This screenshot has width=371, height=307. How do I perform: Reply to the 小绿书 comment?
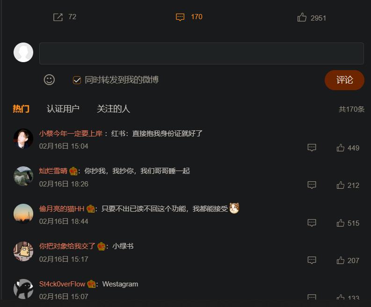(312, 260)
